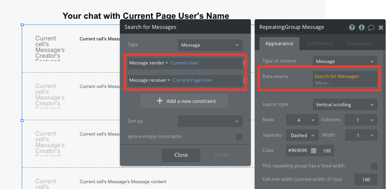Select the page title Your chat with Current Page User's Name
Screen dimensions: 389x189
pyautogui.click(x=146, y=16)
